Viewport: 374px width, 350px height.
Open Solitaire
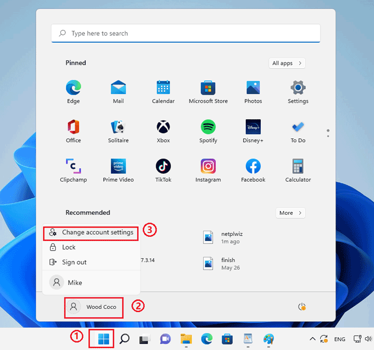(x=118, y=131)
